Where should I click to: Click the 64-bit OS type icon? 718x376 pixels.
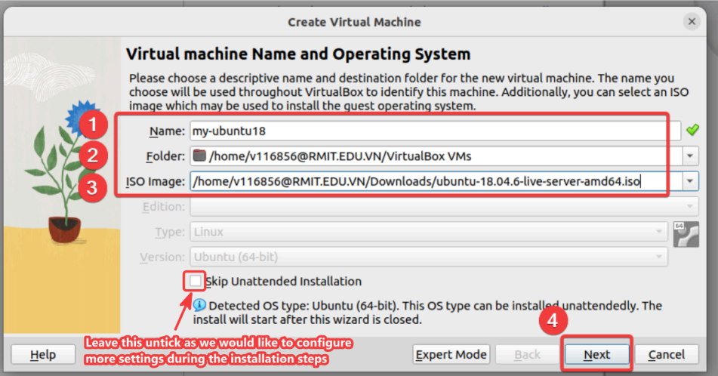coord(686,234)
